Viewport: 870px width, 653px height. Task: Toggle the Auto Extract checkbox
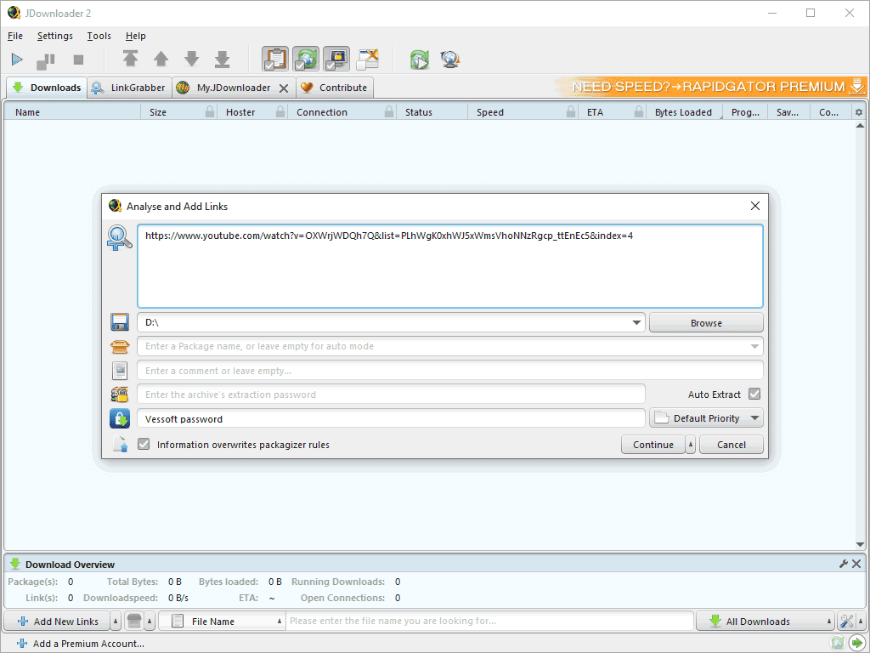point(754,395)
